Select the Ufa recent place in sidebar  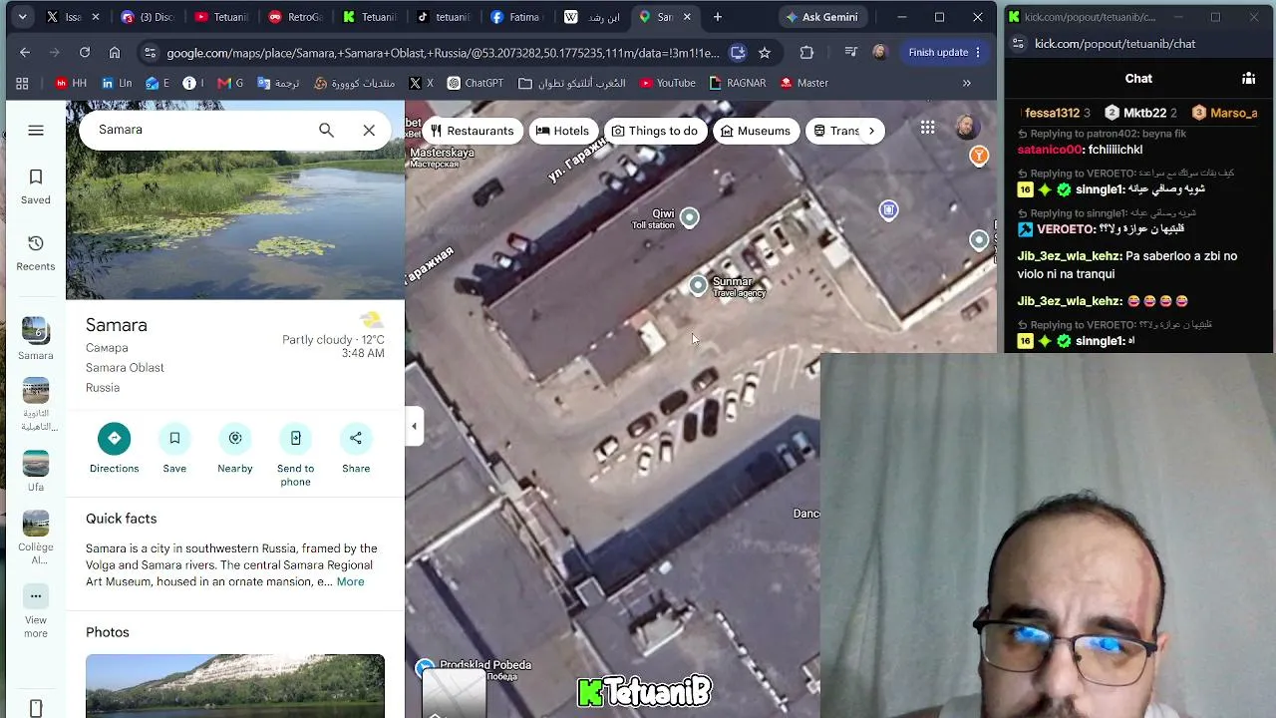36,472
